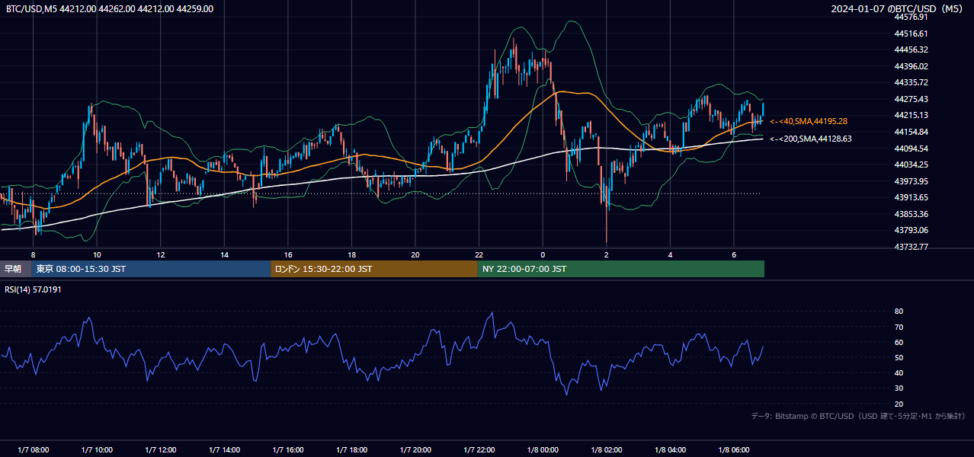Click the RSI scale value 30

899,388
